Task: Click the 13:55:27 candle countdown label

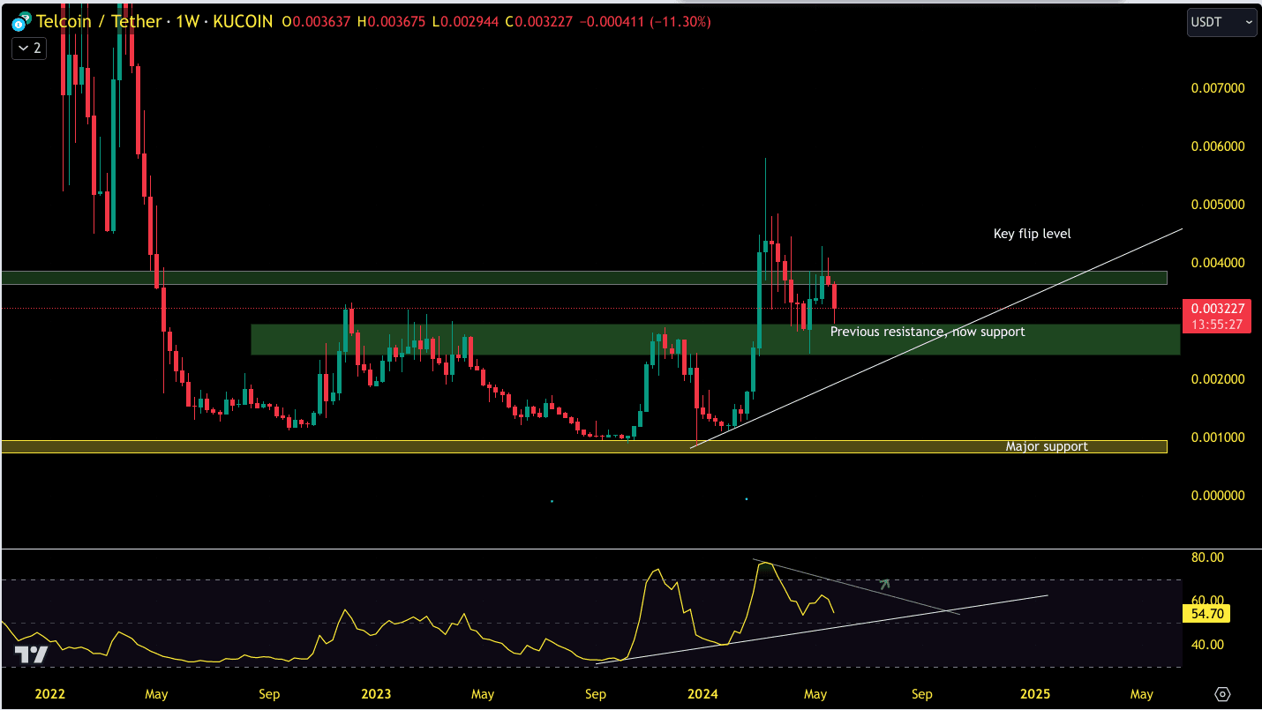Action: click(x=1217, y=325)
